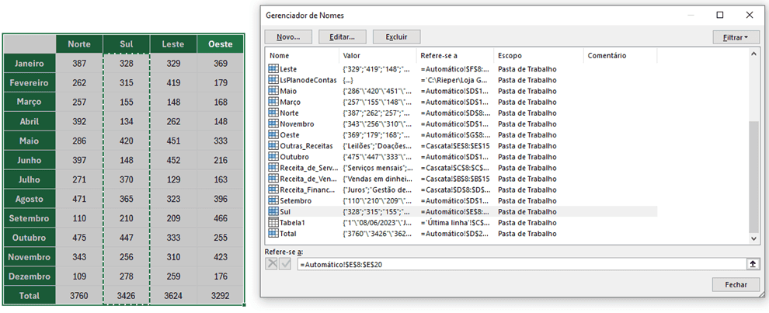Screen dimensions: 769x313
Task: Click the icon beside Receita_de_Serv
Action: [x=273, y=168]
